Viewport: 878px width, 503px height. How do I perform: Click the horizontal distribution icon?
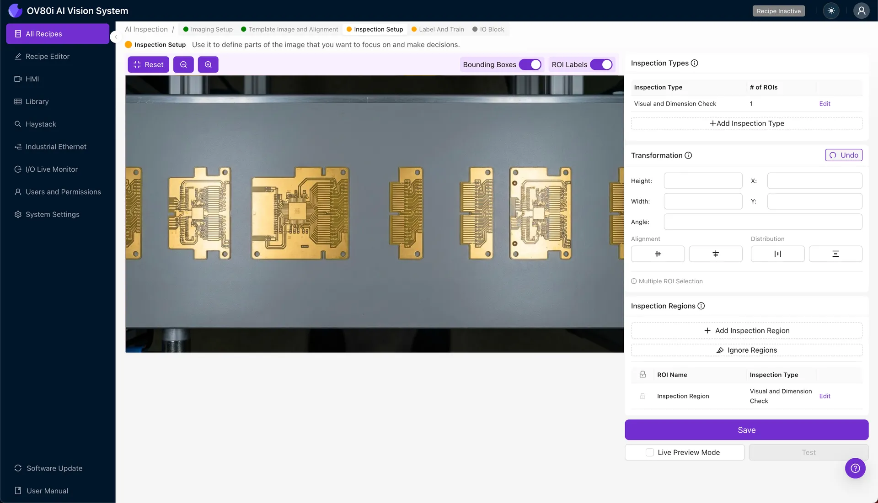[777, 254]
